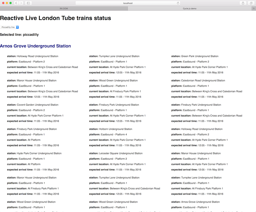Show all tabs overview icon

[x=251, y=3]
